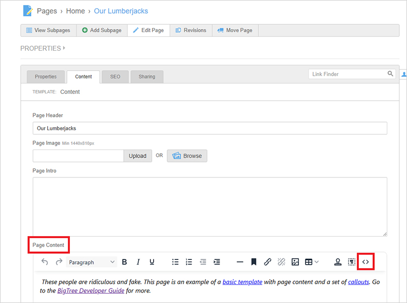Click the "Page Content" field label
Image resolution: width=407 pixels, height=303 pixels.
coord(48,245)
